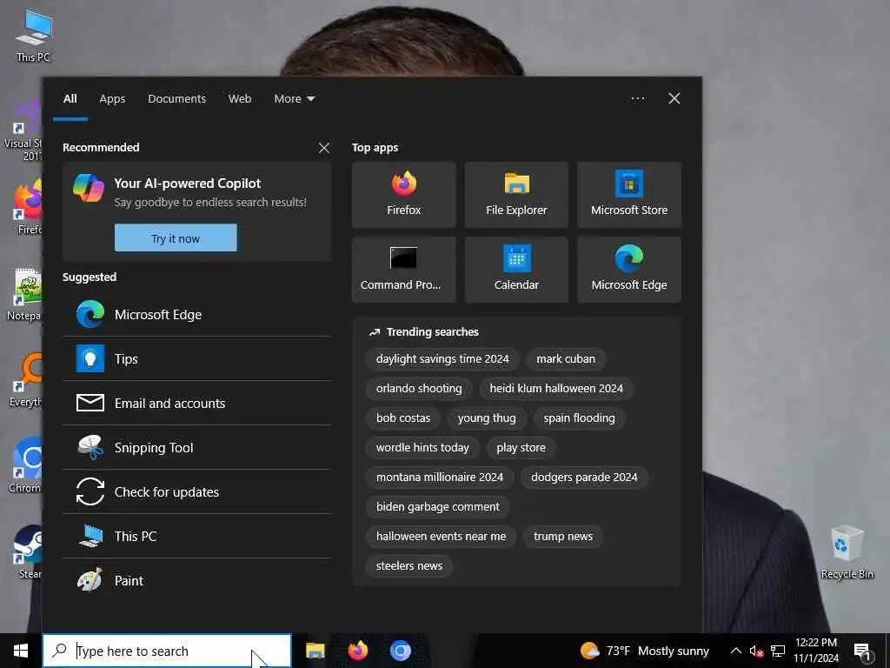The height and width of the screenshot is (668, 890).
Task: Launch Paint from Suggested list
Action: [x=197, y=580]
